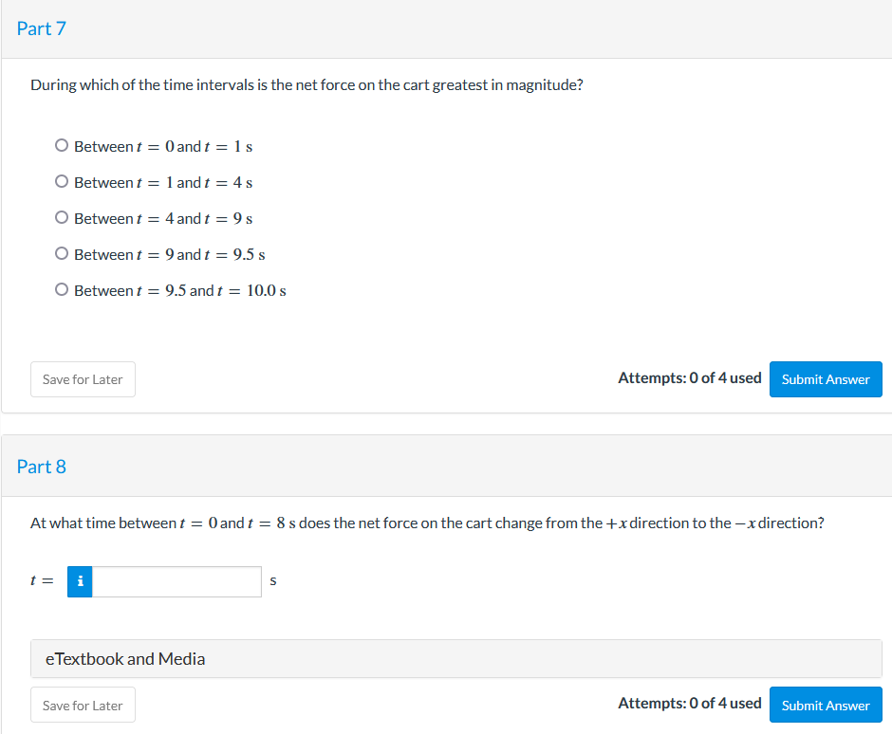Screen dimensions: 892x734
Task: Click the blue info icon beside the answer field
Action: (80, 582)
